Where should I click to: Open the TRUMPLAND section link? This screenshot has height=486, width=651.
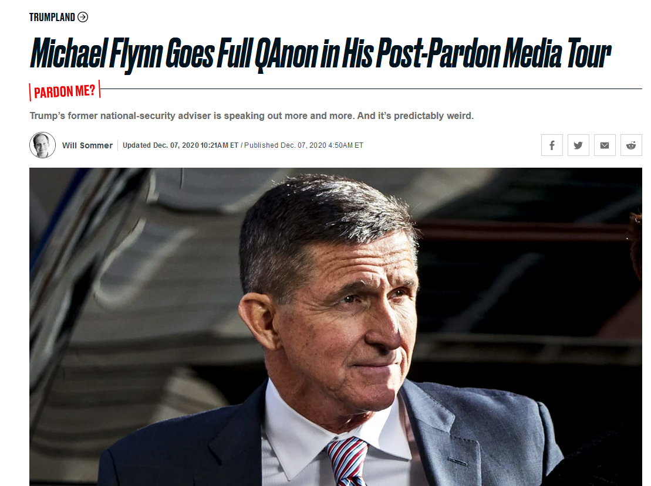click(x=52, y=17)
